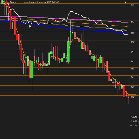Select the 184 price axis label
139x139 pixels.
pyautogui.click(x=133, y=22)
